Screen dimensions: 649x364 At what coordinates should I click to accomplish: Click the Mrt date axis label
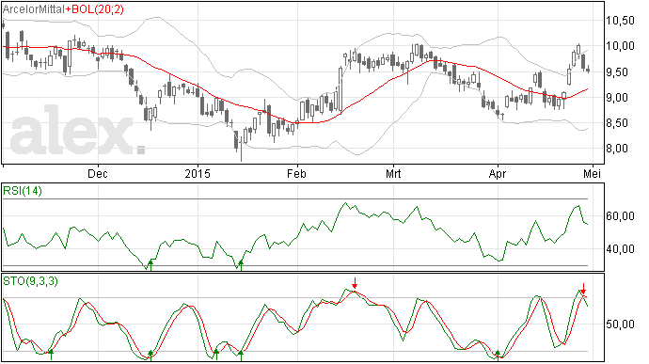click(393, 173)
